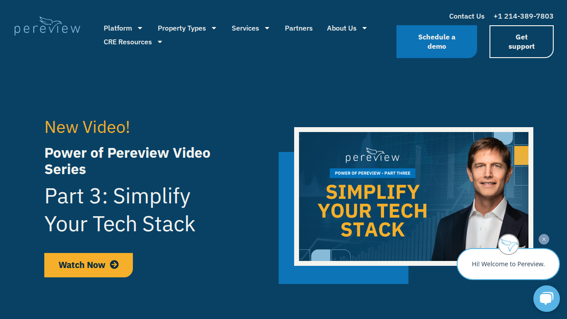Open the About Us menu item
The height and width of the screenshot is (319, 567).
point(342,28)
